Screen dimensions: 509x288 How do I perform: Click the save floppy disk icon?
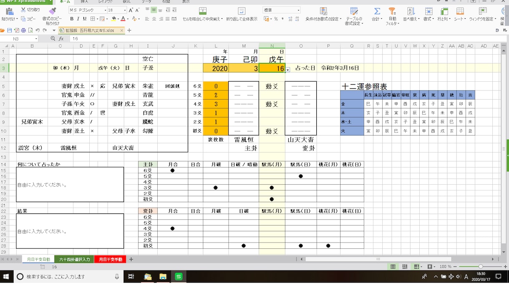10,30
